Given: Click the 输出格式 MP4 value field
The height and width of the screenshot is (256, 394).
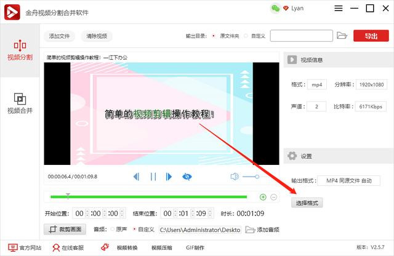Looking at the screenshot, I should click(349, 181).
